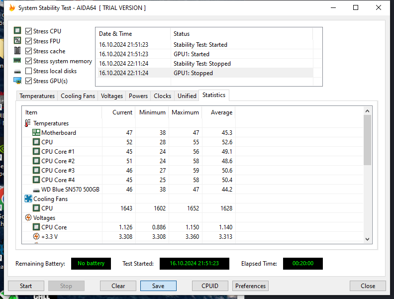
Task: Click the Voltages group lightning icon
Action: click(x=28, y=217)
